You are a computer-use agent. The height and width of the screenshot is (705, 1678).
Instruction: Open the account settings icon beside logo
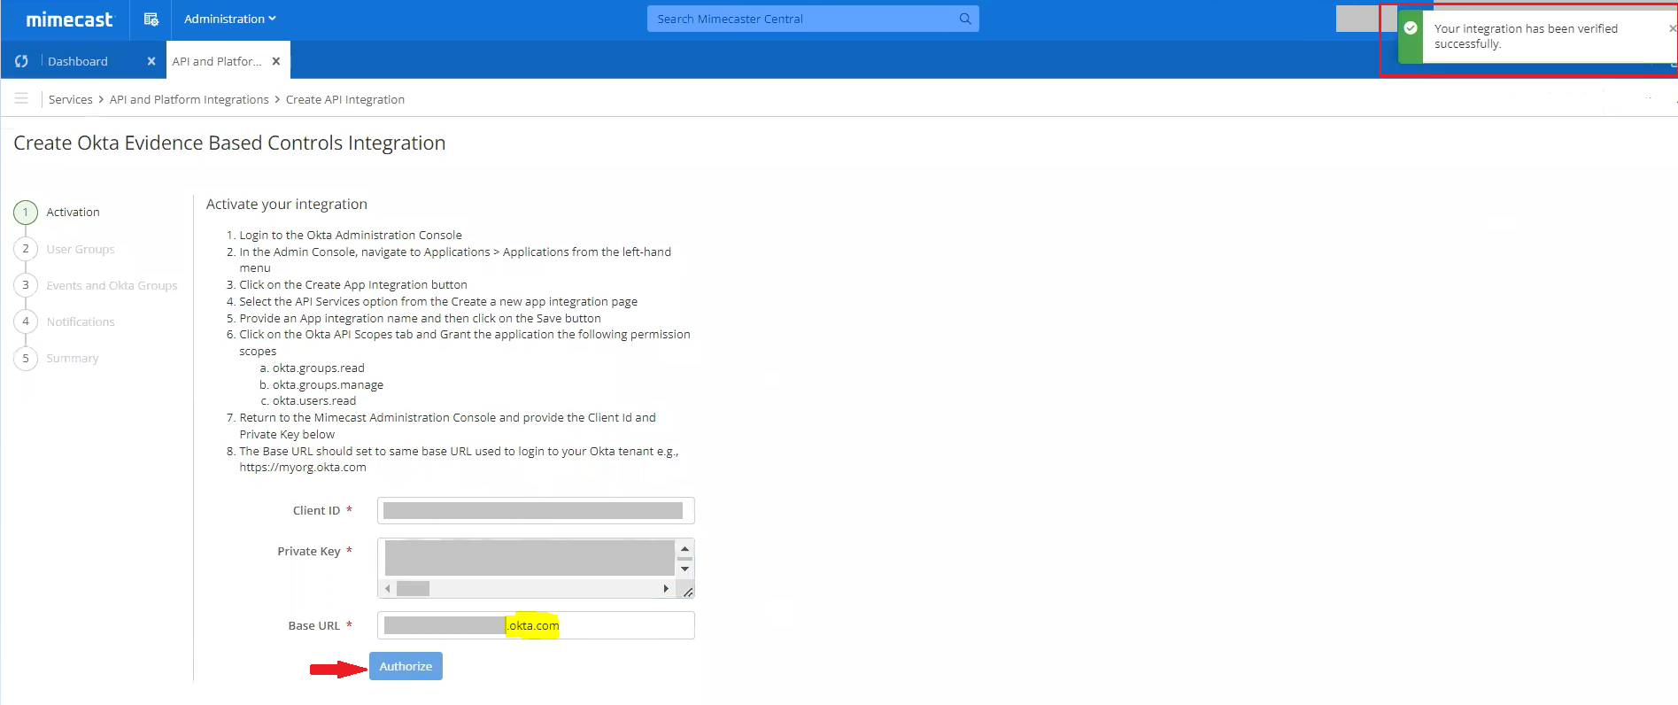pos(151,19)
